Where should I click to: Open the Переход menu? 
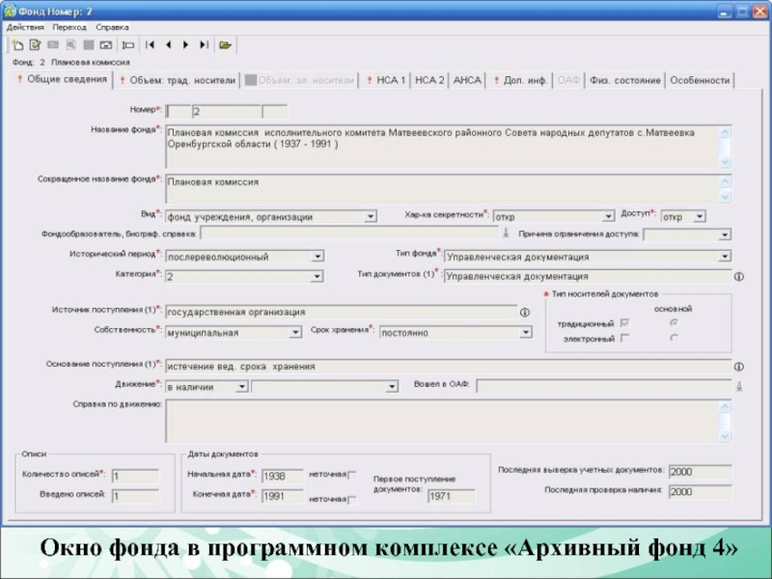69,28
